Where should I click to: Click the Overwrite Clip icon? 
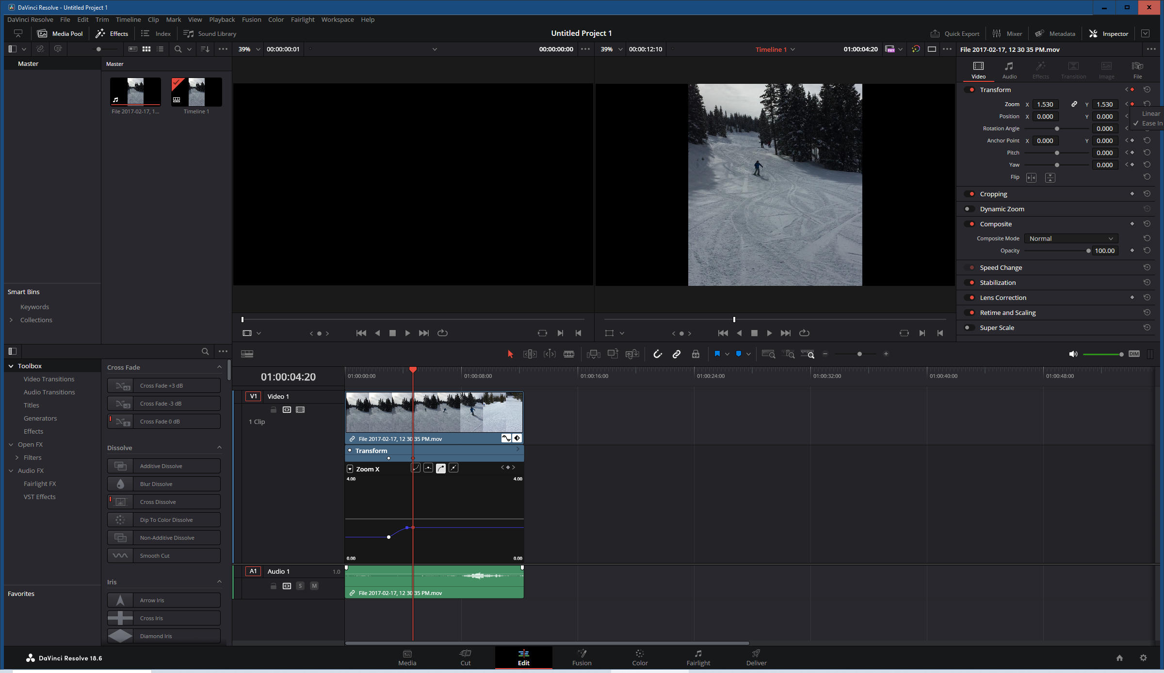click(613, 354)
